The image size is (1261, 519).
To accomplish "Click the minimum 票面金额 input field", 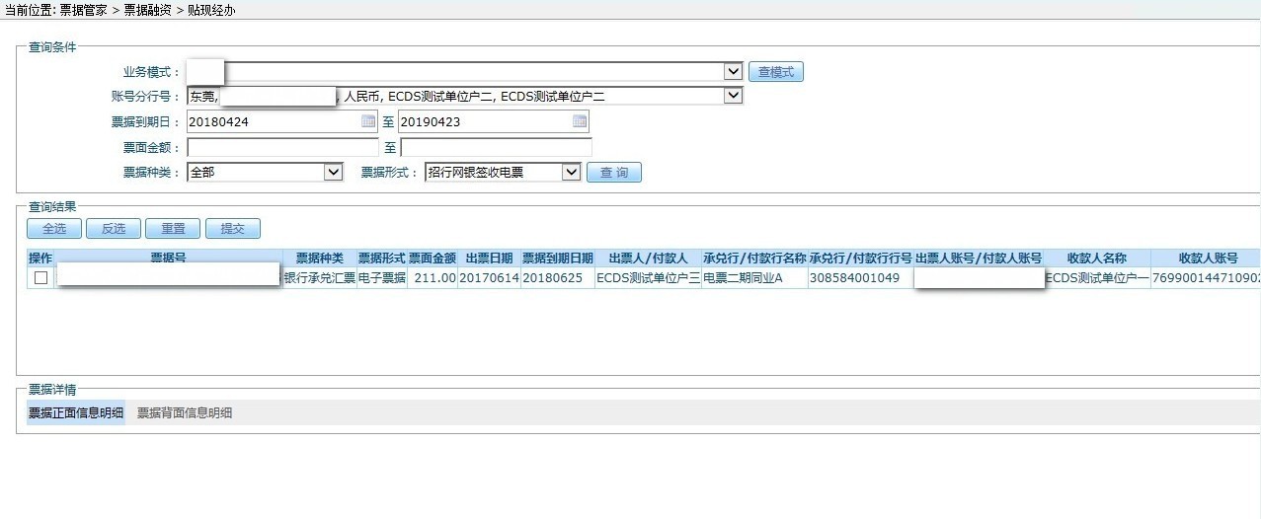I will click(282, 148).
